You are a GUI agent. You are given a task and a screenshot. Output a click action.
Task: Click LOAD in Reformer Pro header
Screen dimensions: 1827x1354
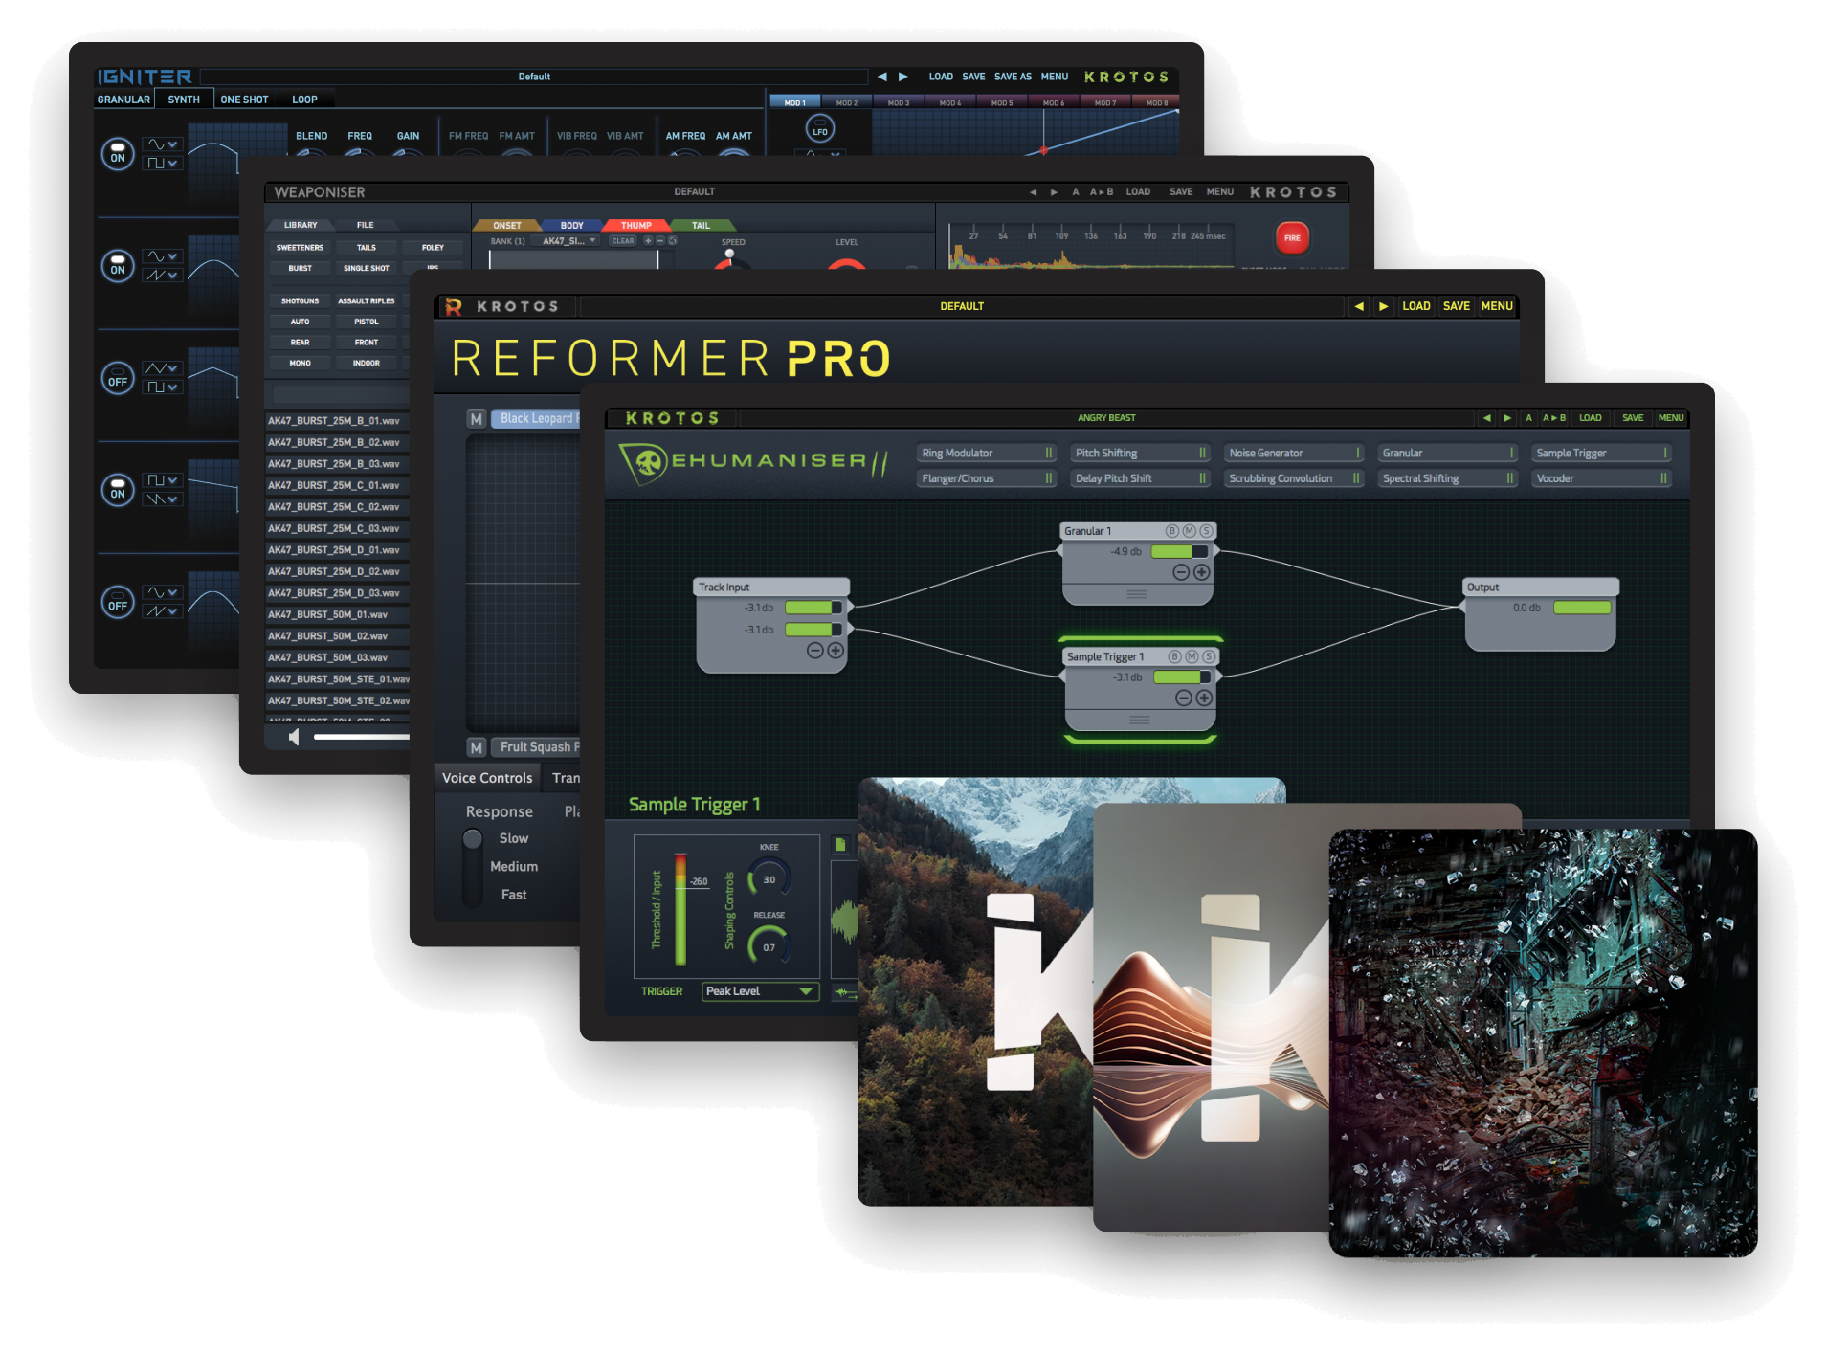tap(1416, 306)
